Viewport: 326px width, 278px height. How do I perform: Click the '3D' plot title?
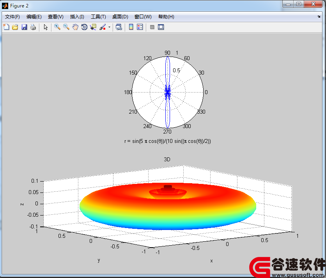click(x=167, y=159)
